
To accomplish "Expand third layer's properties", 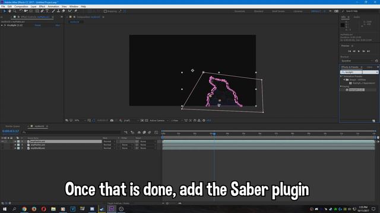I will pos(15,148).
